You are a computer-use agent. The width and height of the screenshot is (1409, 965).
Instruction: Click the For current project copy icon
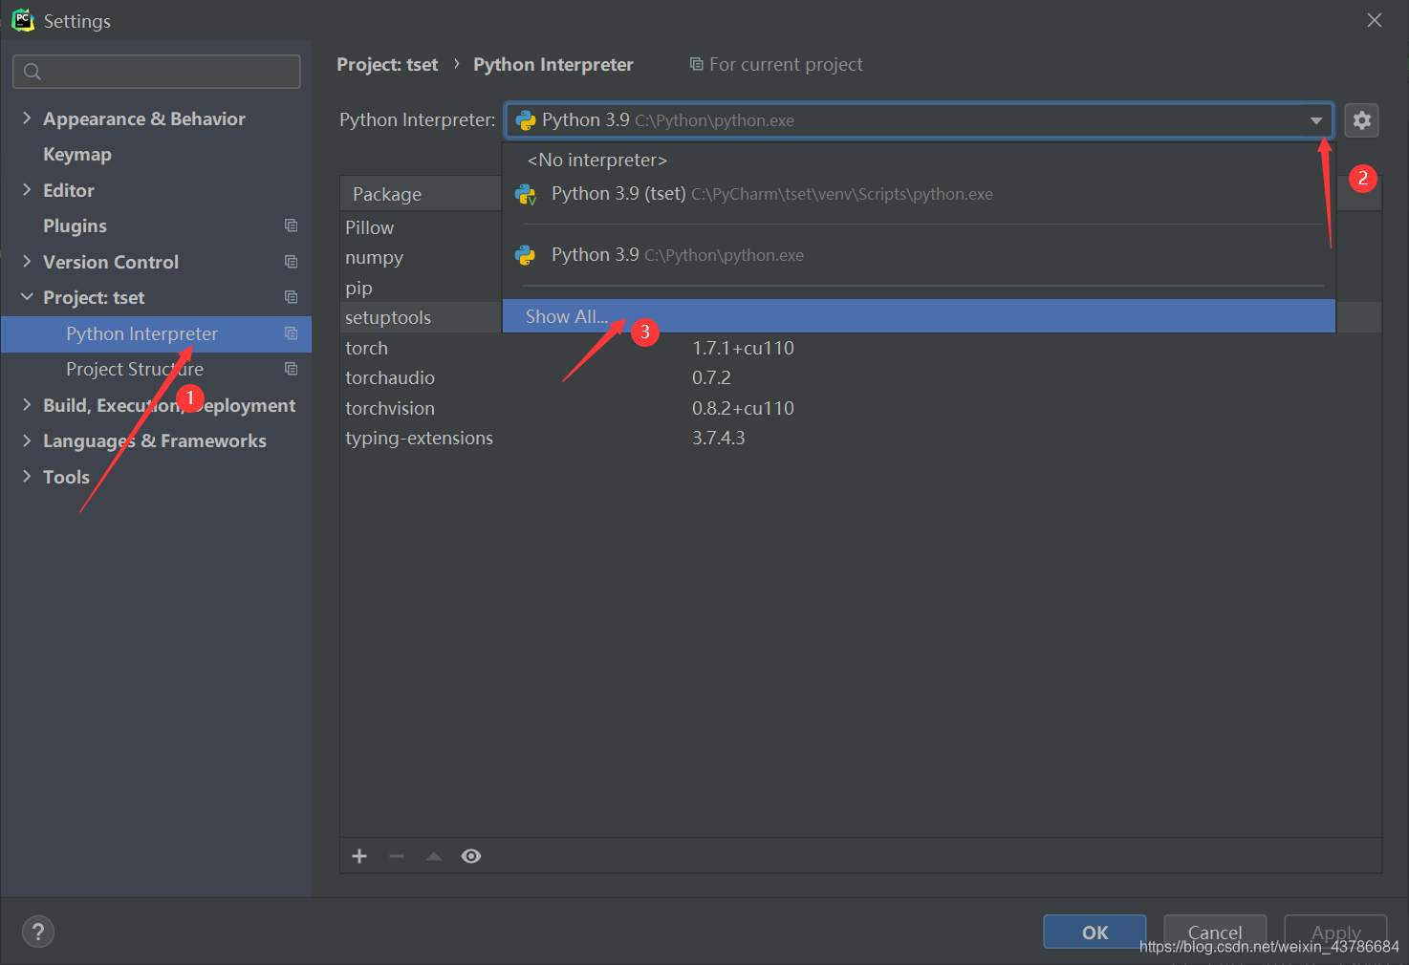pyautogui.click(x=696, y=64)
